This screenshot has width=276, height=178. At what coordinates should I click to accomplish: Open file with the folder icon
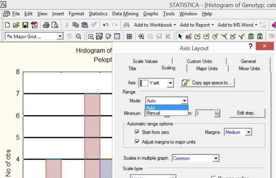pyautogui.click(x=16, y=25)
